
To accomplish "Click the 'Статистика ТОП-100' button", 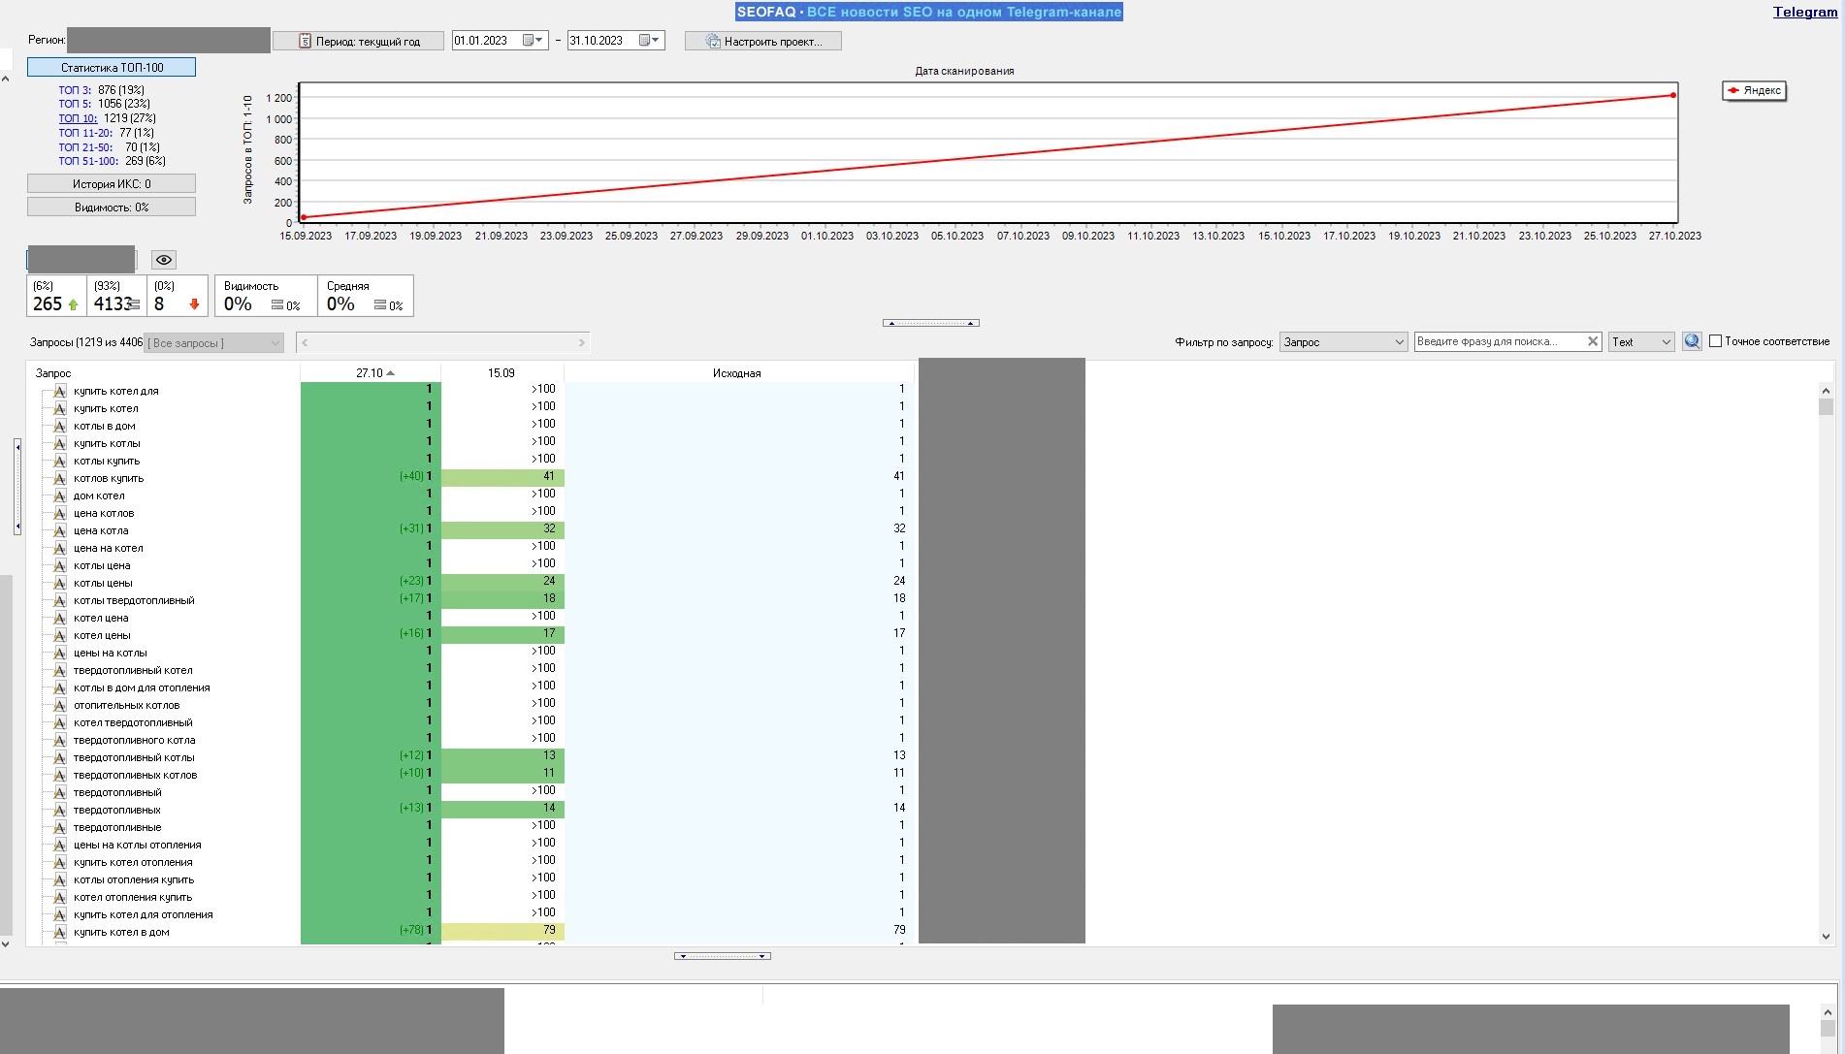I will coord(112,67).
